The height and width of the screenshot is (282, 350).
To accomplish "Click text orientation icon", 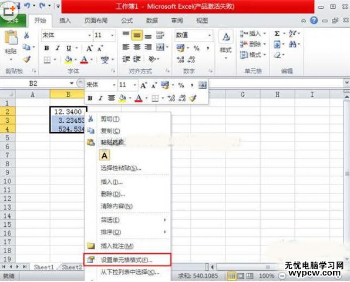I will click(x=152, y=59).
